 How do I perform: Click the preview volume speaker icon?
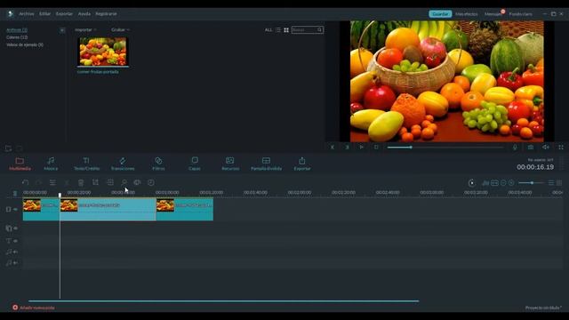point(546,147)
